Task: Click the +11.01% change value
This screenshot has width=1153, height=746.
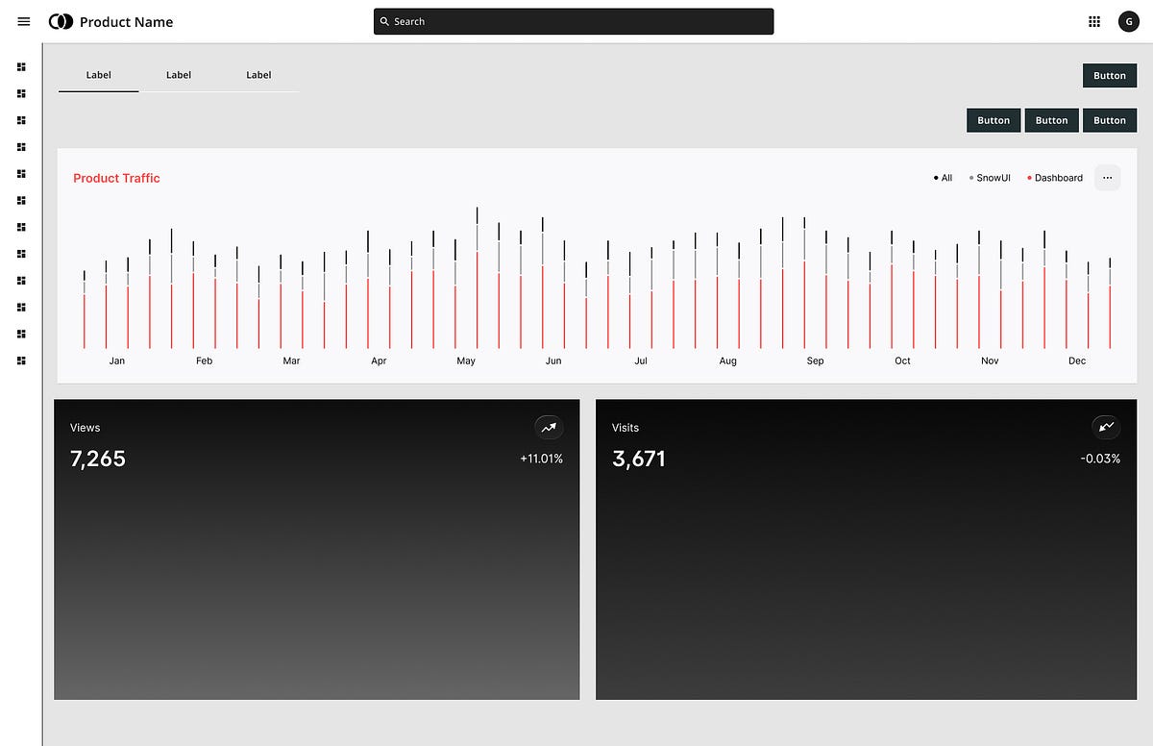Action: (541, 459)
